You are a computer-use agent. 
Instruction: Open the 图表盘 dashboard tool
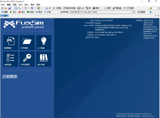click(x=117, y=8)
